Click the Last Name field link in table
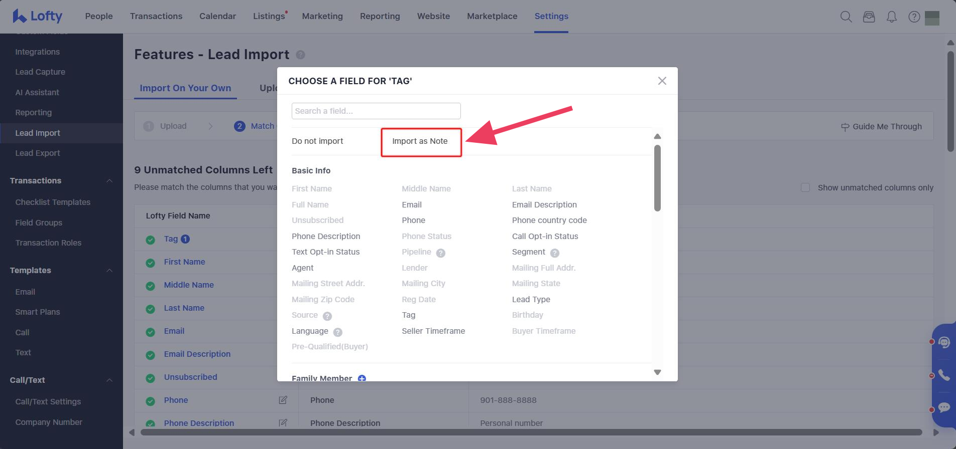This screenshot has width=956, height=449. click(x=184, y=308)
